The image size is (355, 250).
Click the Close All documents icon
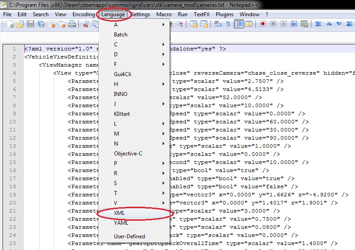62,24
